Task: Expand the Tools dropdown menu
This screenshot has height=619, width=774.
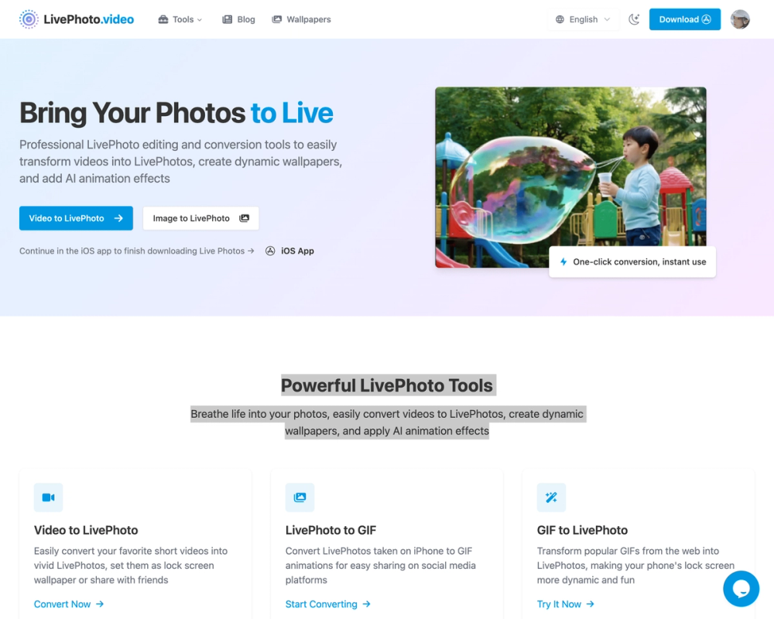Action: pyautogui.click(x=180, y=19)
